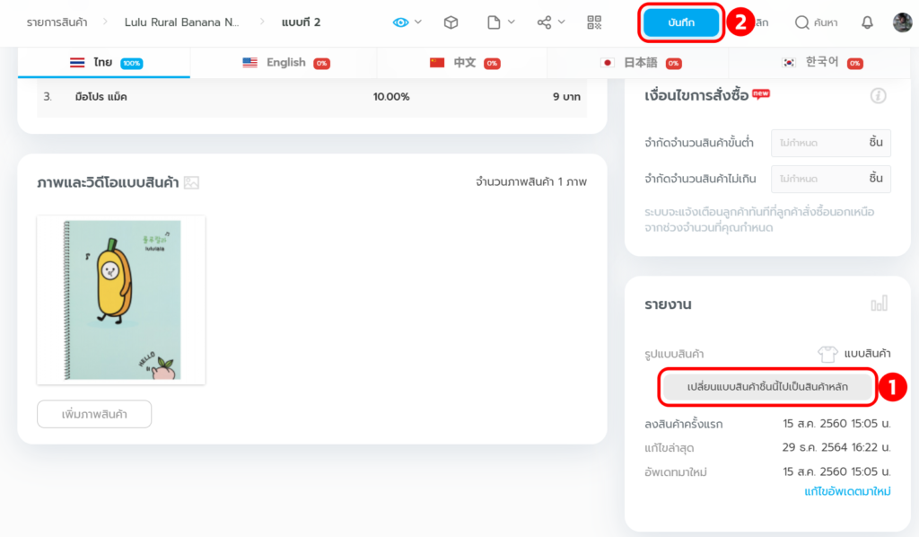This screenshot has width=919, height=537.
Task: Click the user profile avatar
Action: pos(902,22)
